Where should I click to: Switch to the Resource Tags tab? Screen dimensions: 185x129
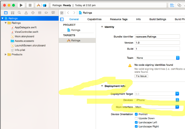click(x=119, y=19)
